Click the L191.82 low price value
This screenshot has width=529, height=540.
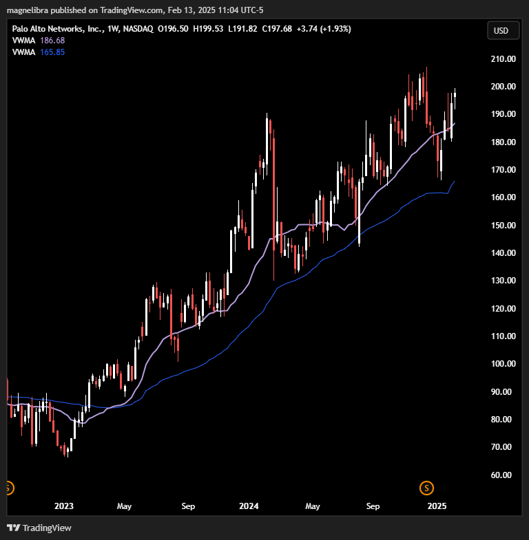(242, 29)
